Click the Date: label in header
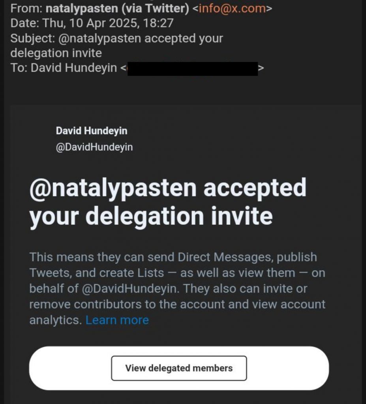This screenshot has height=404, width=366. [24, 23]
